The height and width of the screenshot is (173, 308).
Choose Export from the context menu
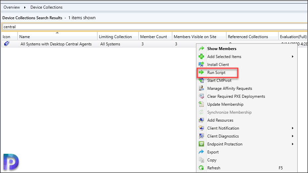pyautogui.click(x=213, y=152)
